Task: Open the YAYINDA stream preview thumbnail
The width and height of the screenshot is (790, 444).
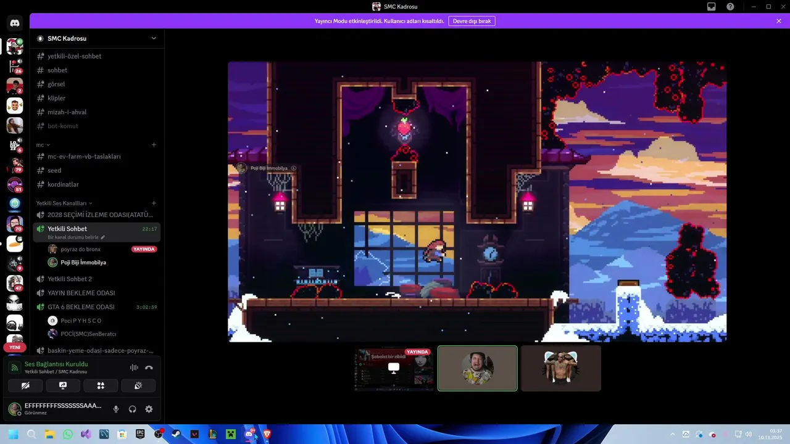Action: click(x=394, y=369)
